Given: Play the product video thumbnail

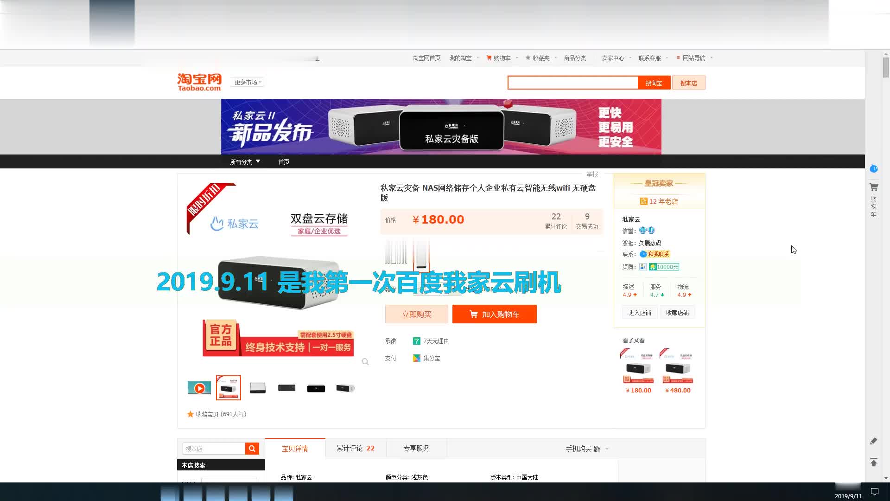Looking at the screenshot, I should point(199,388).
